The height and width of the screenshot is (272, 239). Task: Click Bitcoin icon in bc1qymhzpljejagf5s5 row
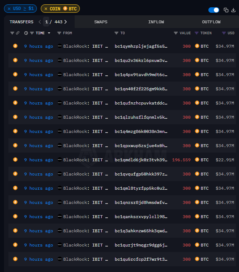tap(15, 46)
